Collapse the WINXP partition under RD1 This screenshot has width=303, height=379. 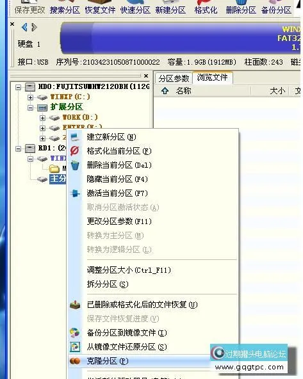(30, 159)
